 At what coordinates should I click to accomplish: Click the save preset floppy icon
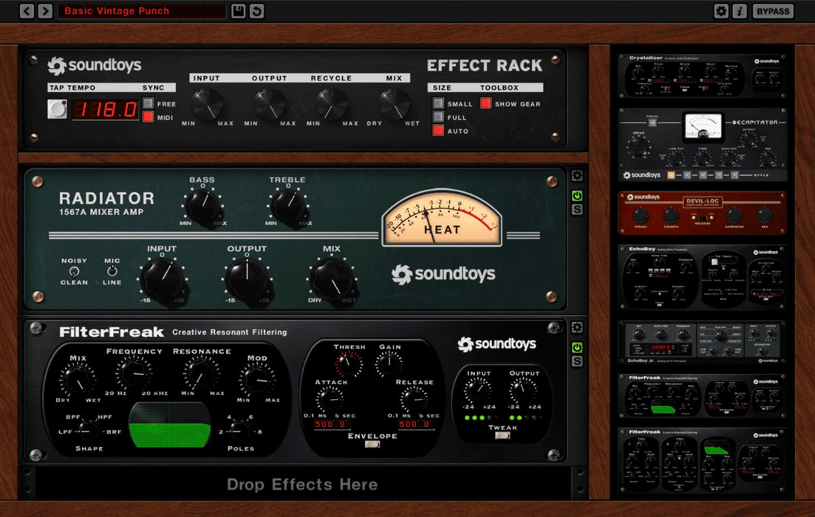(x=238, y=11)
